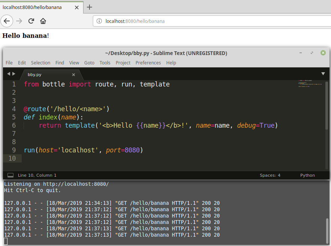The width and height of the screenshot is (331, 246).
Task: Click the forward navigation arrow in Firefox
Action: pyautogui.click(x=19, y=21)
